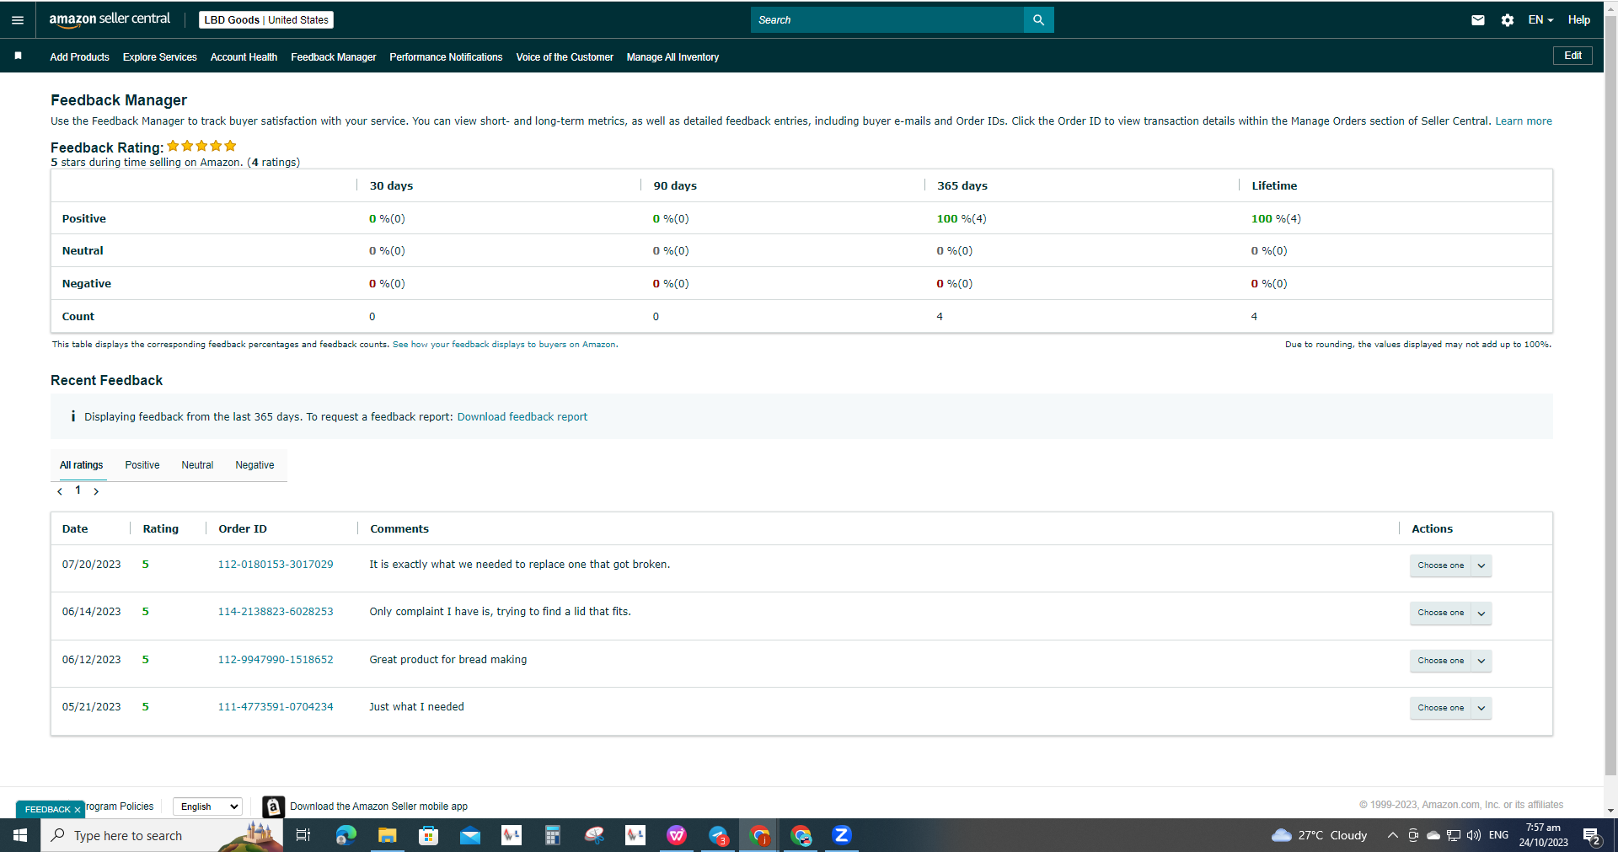Close the FEEDBACK tab widget

point(78,810)
